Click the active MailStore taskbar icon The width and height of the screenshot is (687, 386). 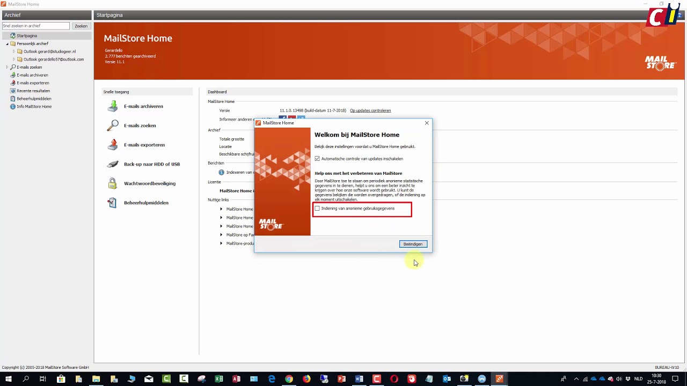[x=499, y=379]
